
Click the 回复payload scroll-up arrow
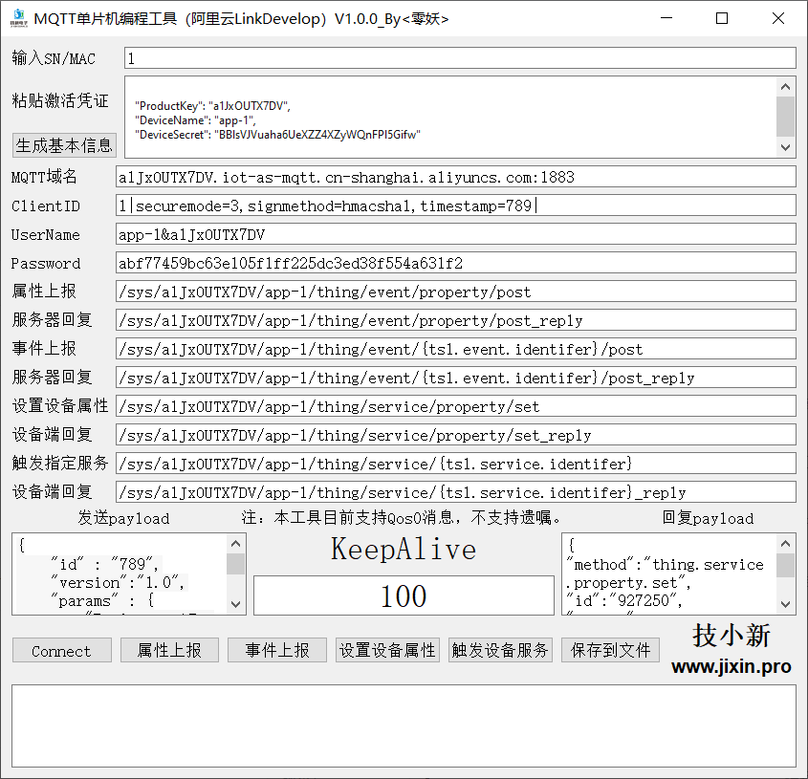pyautogui.click(x=787, y=543)
